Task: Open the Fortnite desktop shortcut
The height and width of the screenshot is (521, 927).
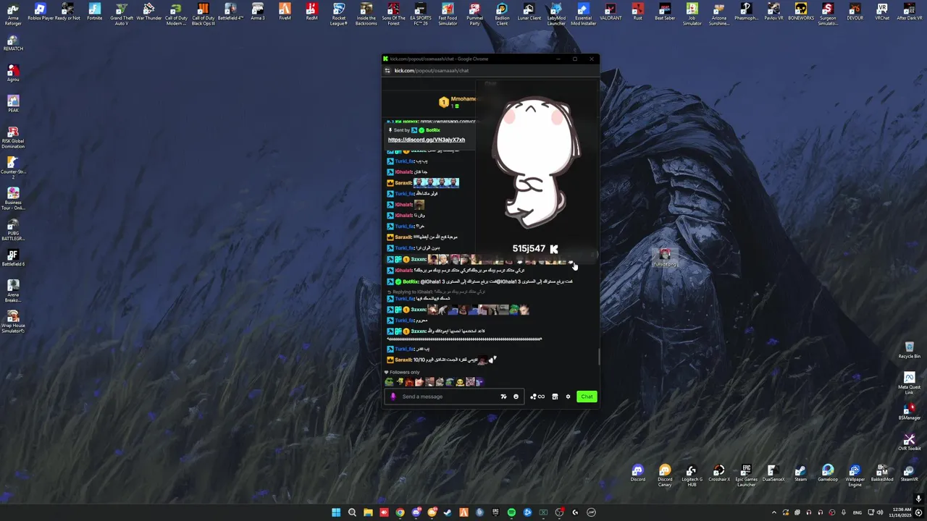Action: click(94, 12)
